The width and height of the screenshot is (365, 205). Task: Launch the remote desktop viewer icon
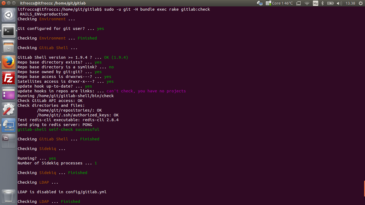(x=9, y=125)
